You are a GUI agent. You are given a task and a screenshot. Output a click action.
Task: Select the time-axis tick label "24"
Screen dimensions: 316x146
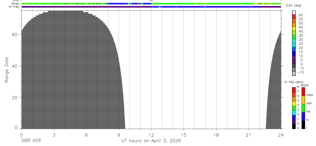(x=281, y=135)
